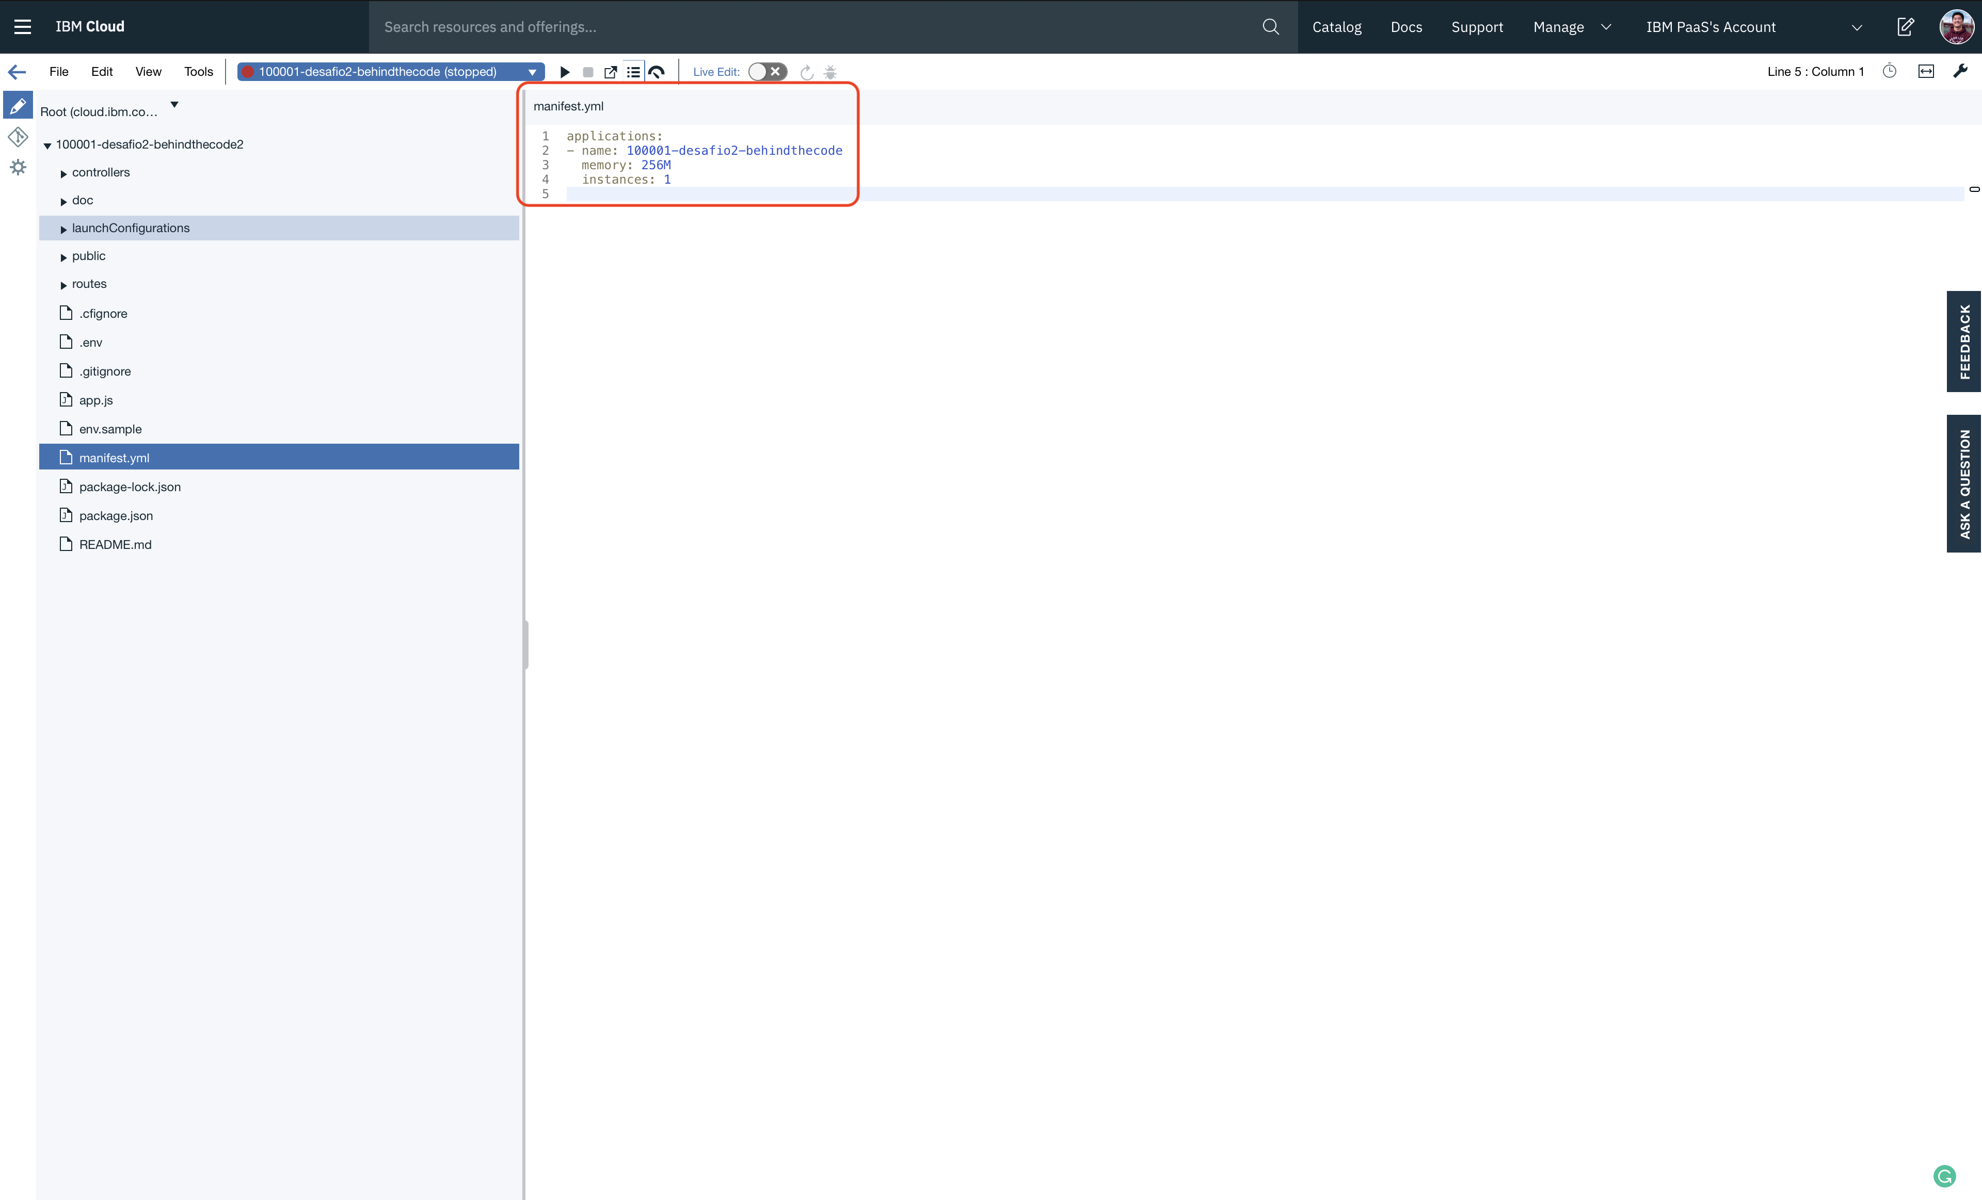This screenshot has height=1200, width=1982.
Task: Open the deployed app URL icon
Action: (611, 72)
